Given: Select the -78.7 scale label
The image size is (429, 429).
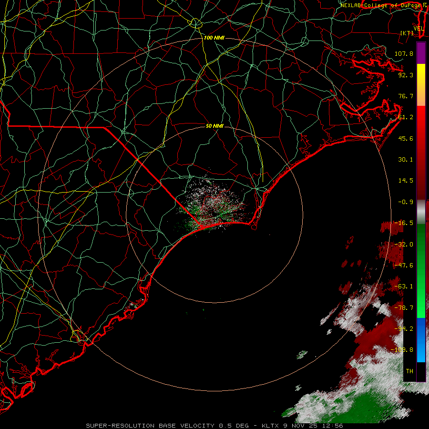Looking at the screenshot, I should pyautogui.click(x=404, y=308).
